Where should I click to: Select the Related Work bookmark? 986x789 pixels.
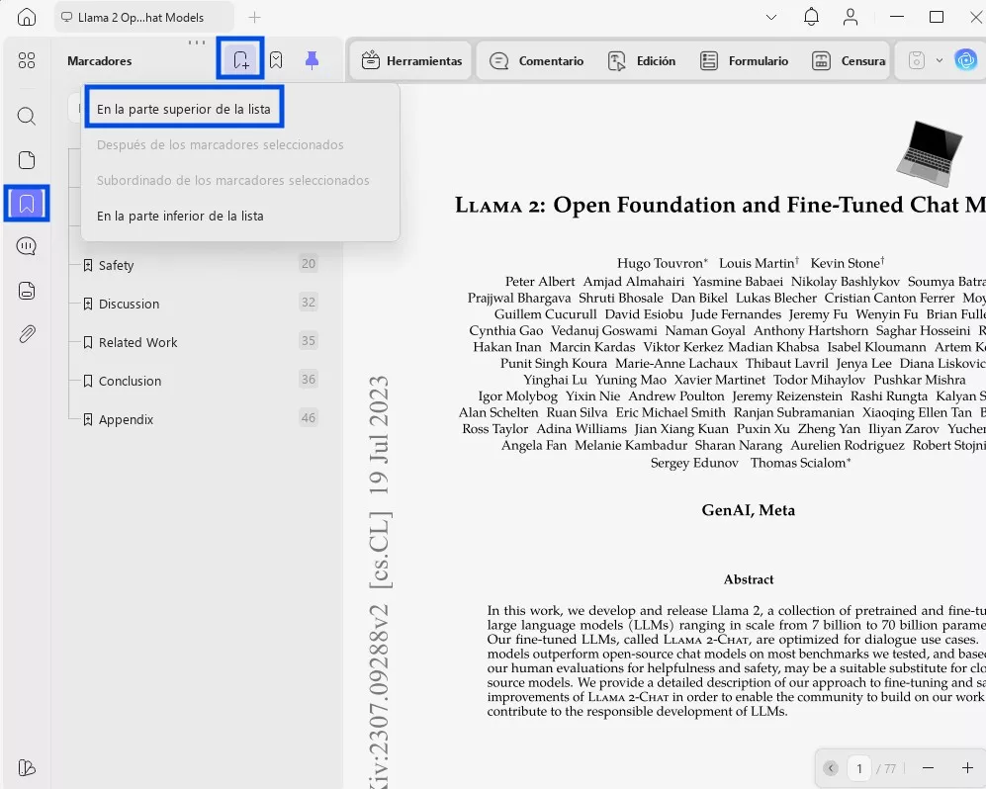tap(137, 342)
